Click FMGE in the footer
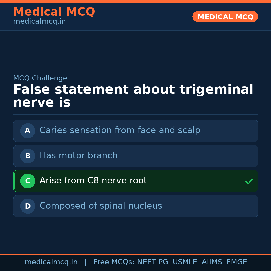 (237, 262)
